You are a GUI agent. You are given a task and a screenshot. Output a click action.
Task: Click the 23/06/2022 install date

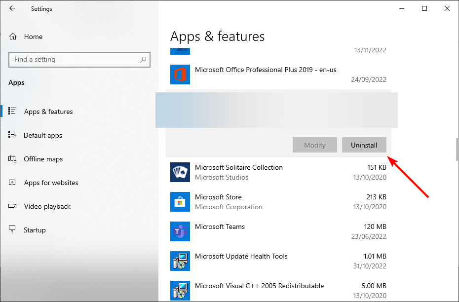[369, 236]
